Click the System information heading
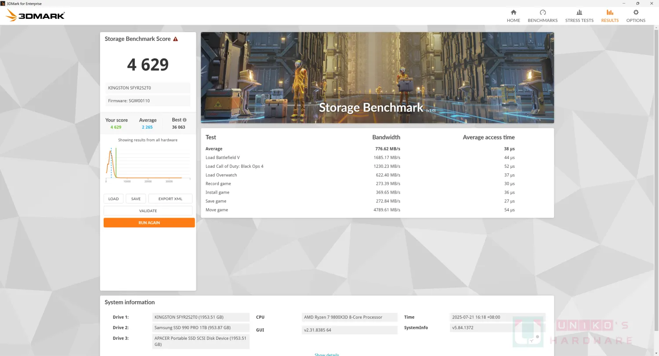Viewport: 659px width, 356px height. pyautogui.click(x=130, y=302)
